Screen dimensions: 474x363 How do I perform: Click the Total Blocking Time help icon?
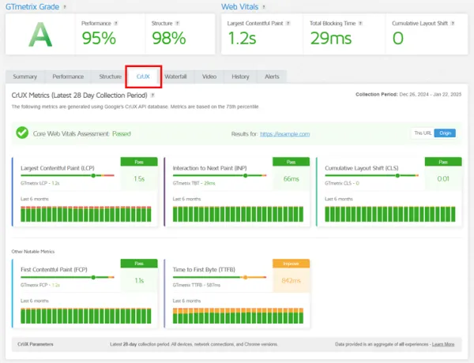click(360, 23)
